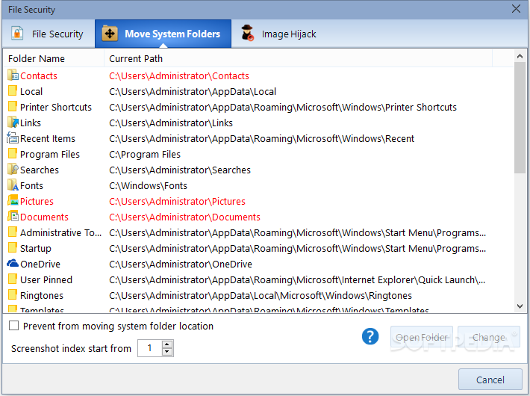
Task: Click path C:\Users\Administrator\Pictures
Action: click(177, 201)
